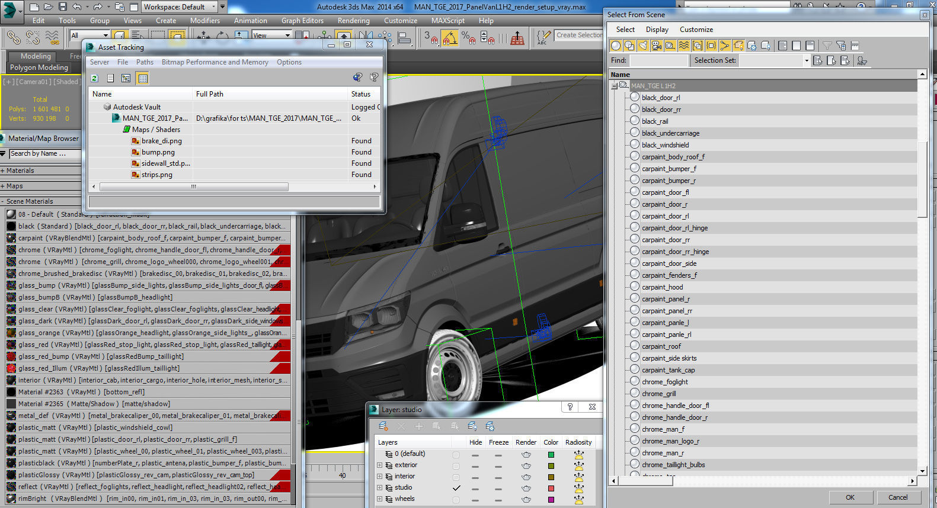Click the Select Invert icon in Select From Scene
The height and width of the screenshot is (508, 937).
[x=810, y=46]
